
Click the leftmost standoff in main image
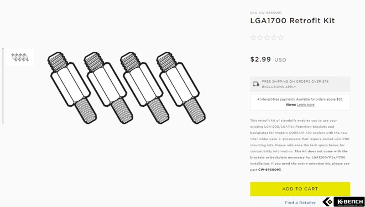(x=72, y=88)
